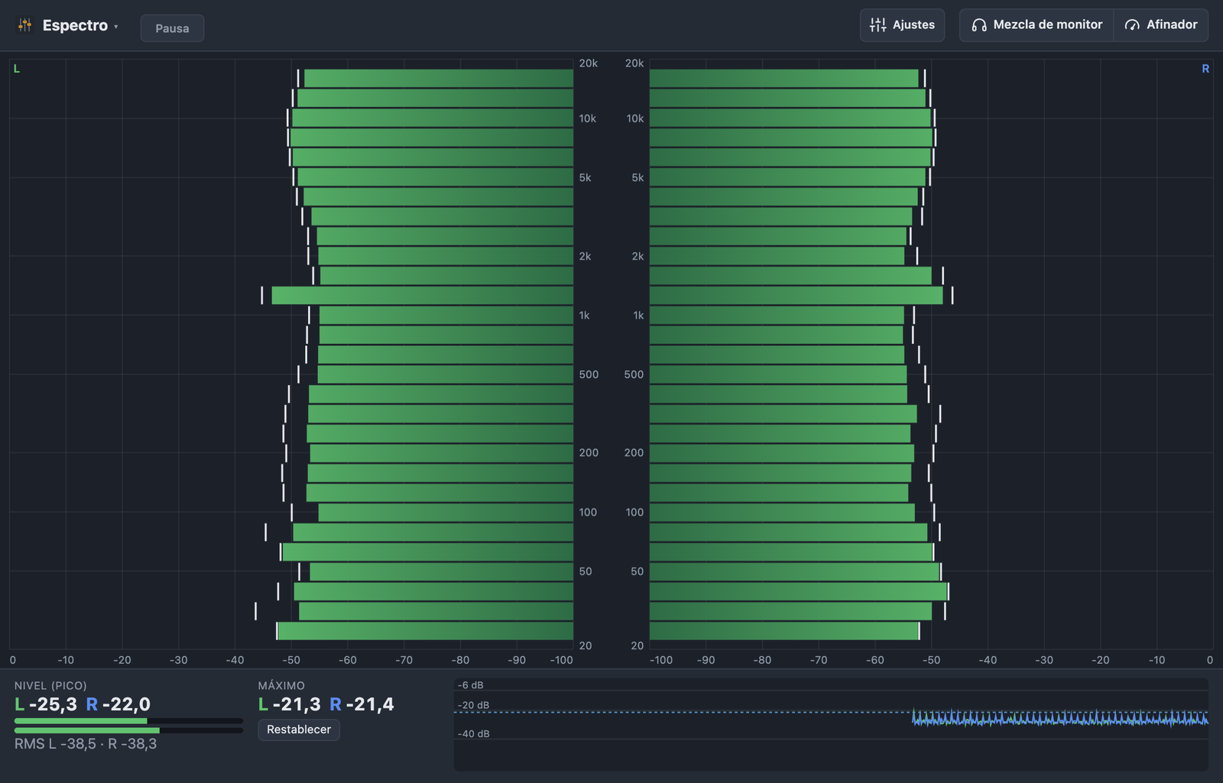Click the right 500 frequency label
The height and width of the screenshot is (783, 1223).
pyautogui.click(x=634, y=374)
